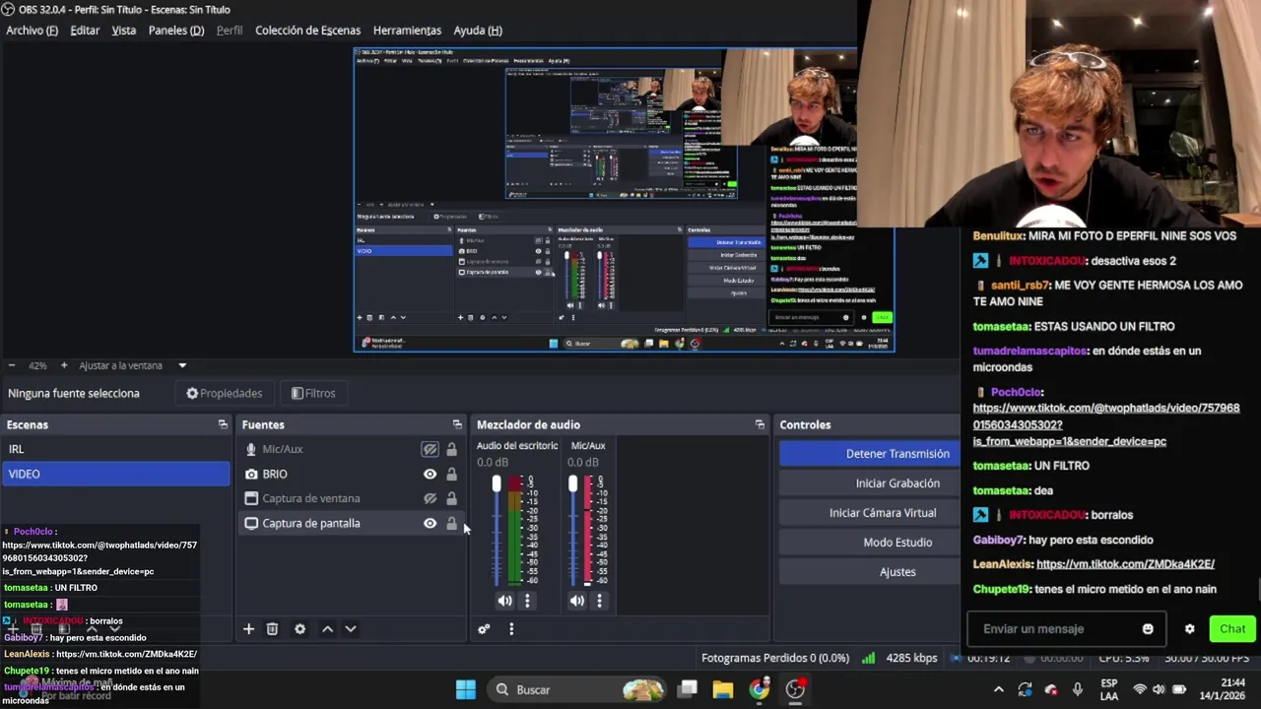Screen dimensions: 1261x709
Task: Open advanced audio properties gears icon
Action: point(484,629)
